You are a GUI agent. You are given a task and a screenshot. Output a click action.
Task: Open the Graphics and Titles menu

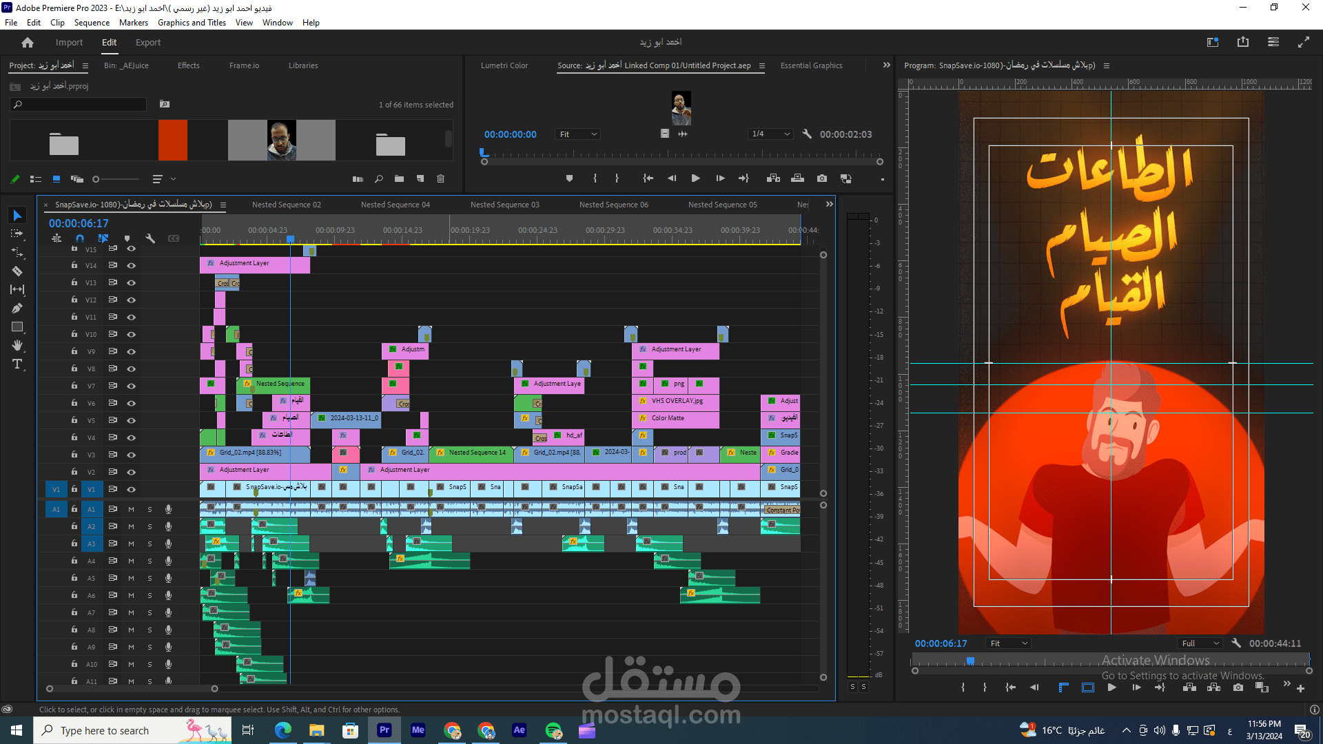pyautogui.click(x=192, y=23)
